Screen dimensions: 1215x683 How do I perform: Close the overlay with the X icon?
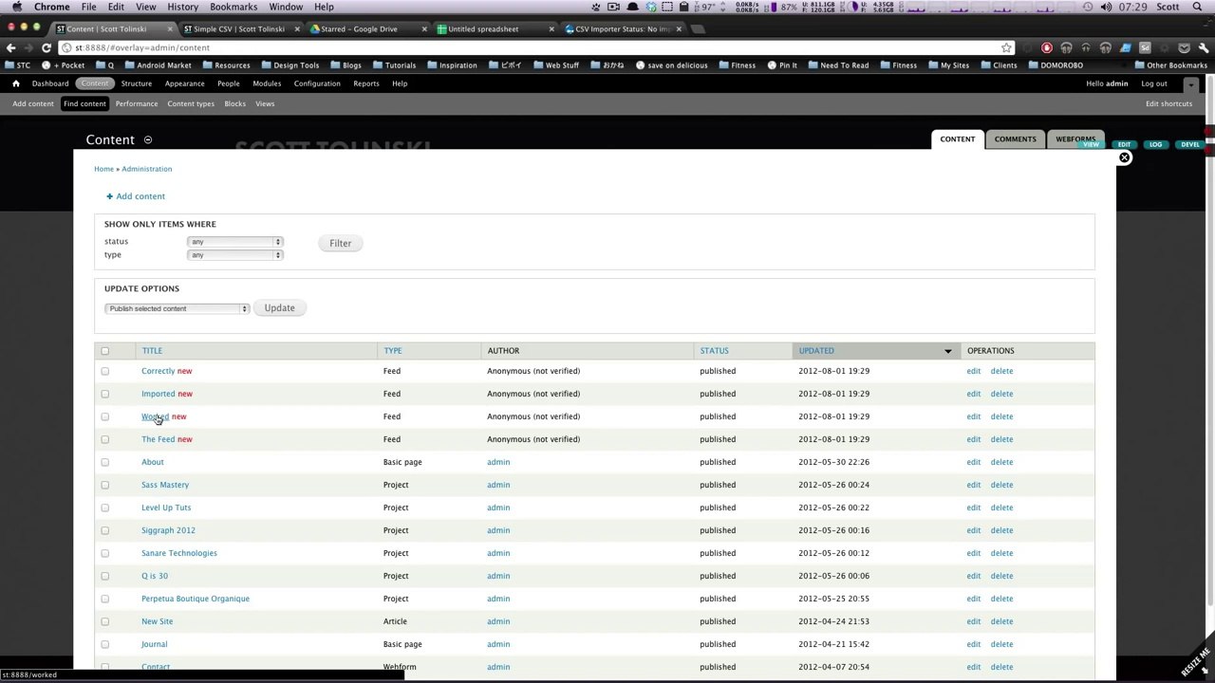(1124, 157)
